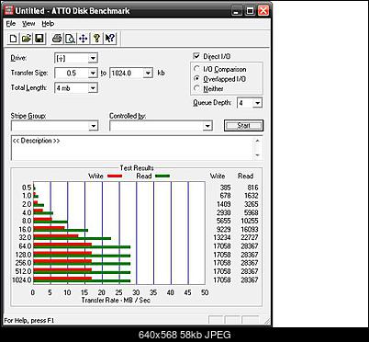
Task: Click the read value 22727
Action: pos(250,237)
